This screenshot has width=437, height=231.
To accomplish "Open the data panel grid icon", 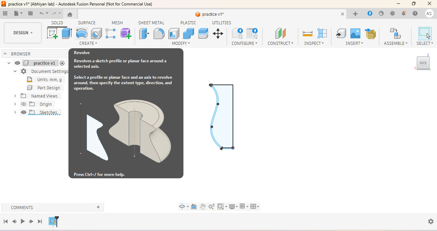I will pos(5,14).
